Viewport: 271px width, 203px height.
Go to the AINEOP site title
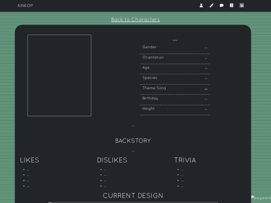coord(25,6)
